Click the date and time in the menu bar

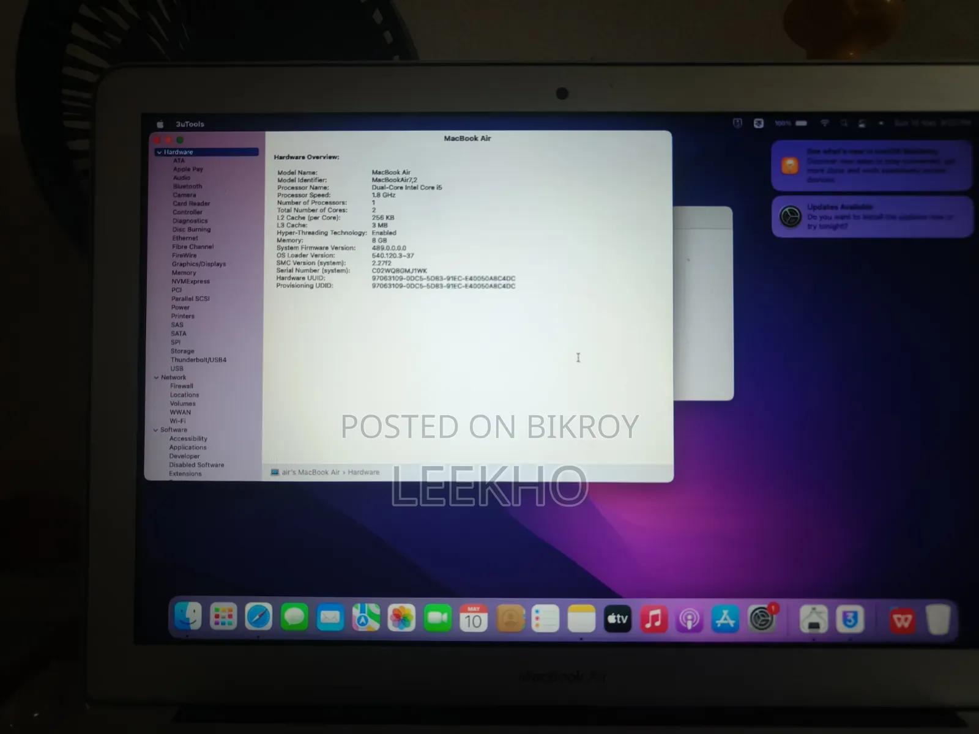[x=931, y=124]
